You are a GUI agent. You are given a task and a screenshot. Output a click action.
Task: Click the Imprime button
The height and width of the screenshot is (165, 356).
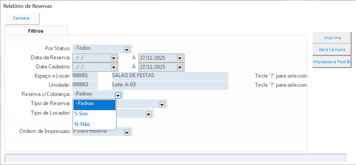point(332,38)
